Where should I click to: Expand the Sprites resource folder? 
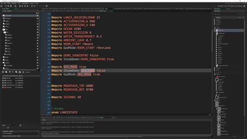tap(215, 20)
